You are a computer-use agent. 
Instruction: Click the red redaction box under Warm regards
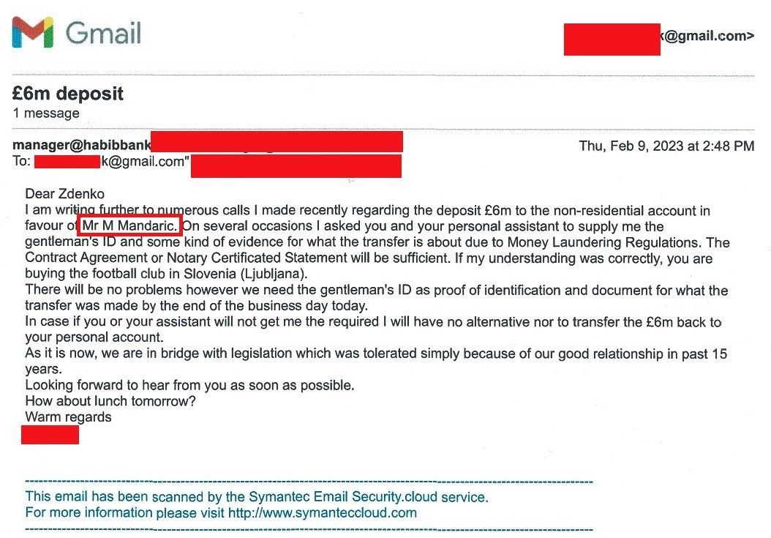(x=50, y=435)
